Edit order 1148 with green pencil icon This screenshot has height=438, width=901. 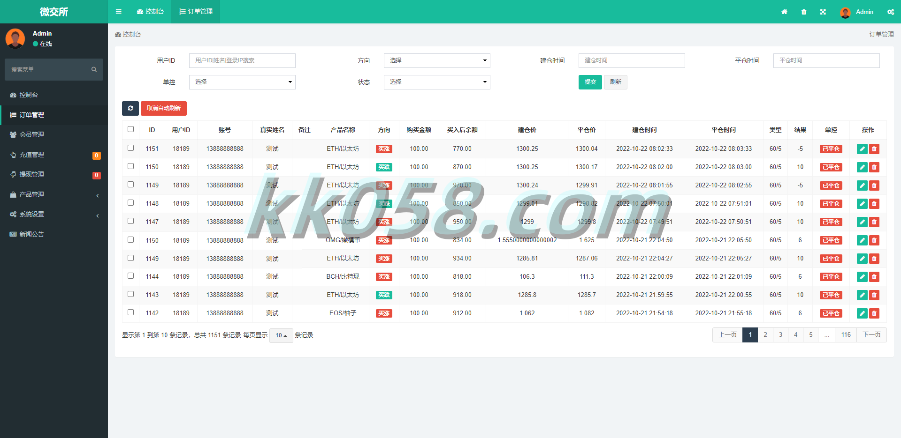862,204
